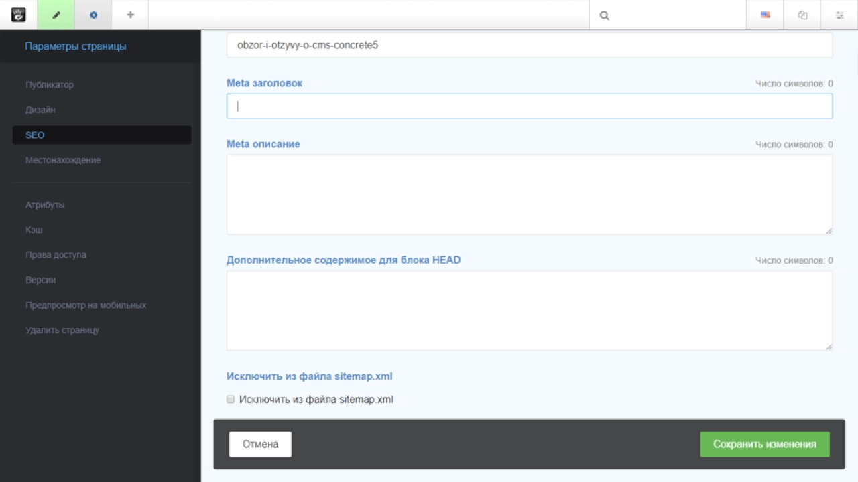Open Дизайн in the sidebar
The width and height of the screenshot is (858, 482).
click(x=40, y=110)
